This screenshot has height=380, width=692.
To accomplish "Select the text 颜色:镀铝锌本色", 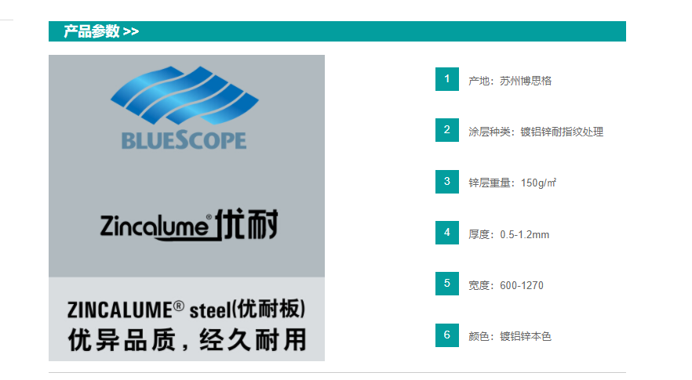I will (510, 337).
